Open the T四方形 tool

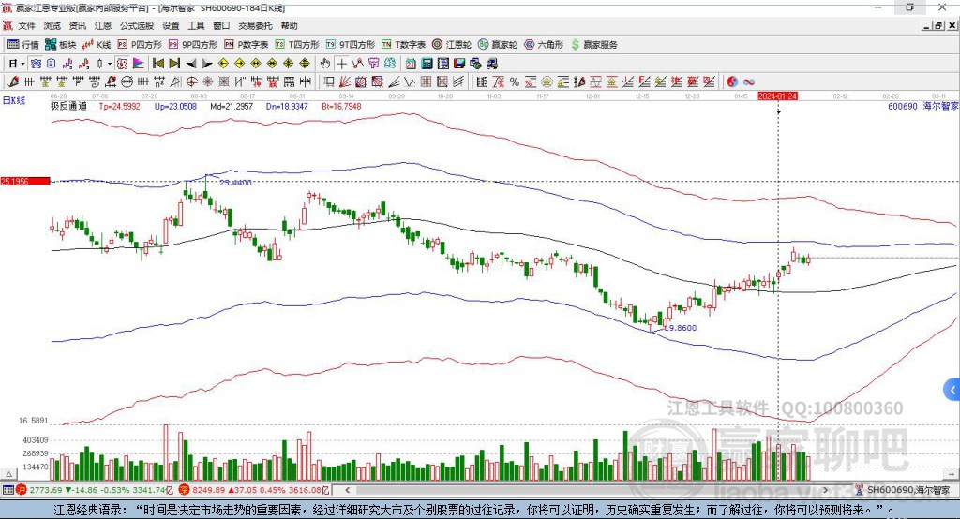297,45
